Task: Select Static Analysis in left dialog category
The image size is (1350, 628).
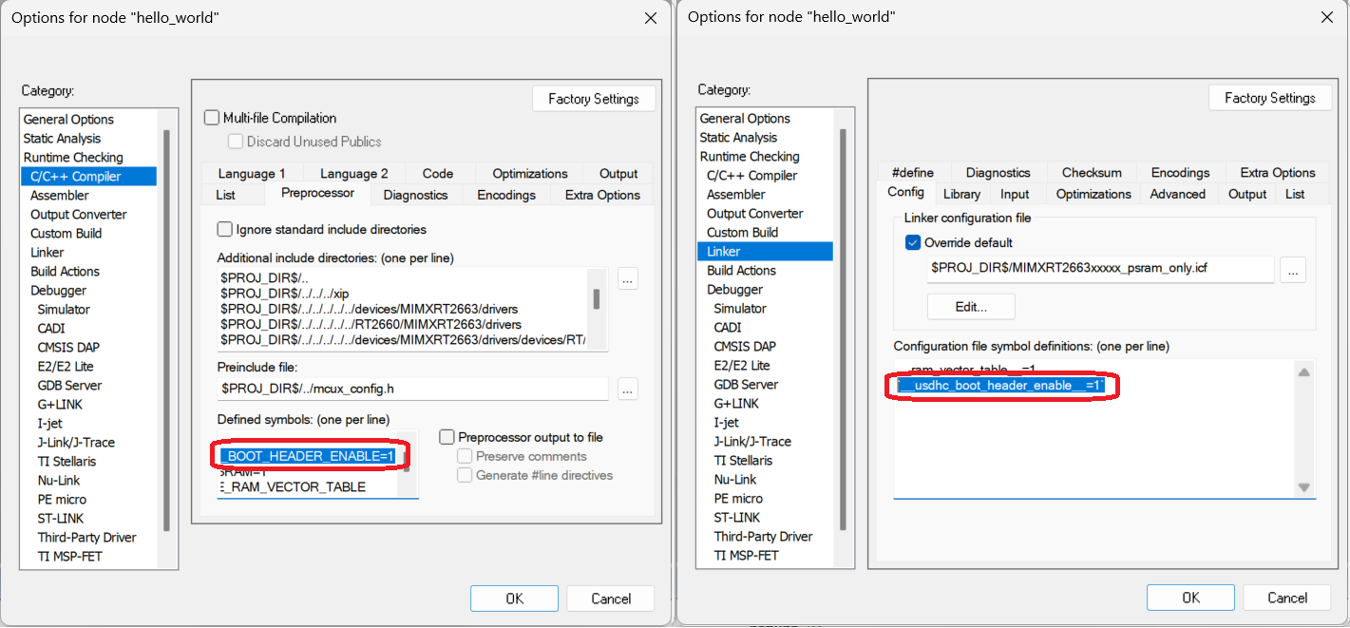Action: tap(62, 138)
